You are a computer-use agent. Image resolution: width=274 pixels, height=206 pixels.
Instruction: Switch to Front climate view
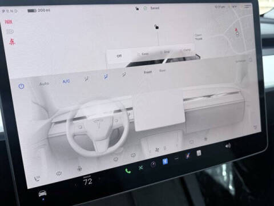(148, 72)
